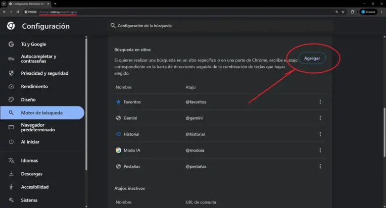Open the three-dot menu for Gemini

(x=320, y=118)
